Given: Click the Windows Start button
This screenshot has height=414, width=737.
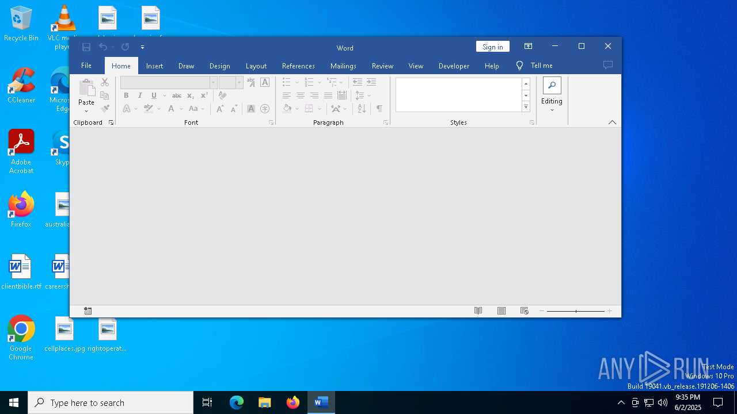Looking at the screenshot, I should pos(14,402).
